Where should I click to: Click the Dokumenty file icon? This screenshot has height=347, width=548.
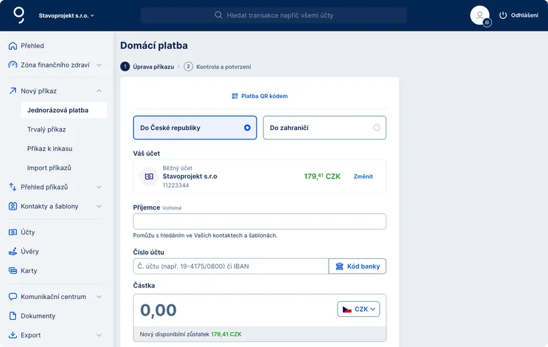point(13,316)
